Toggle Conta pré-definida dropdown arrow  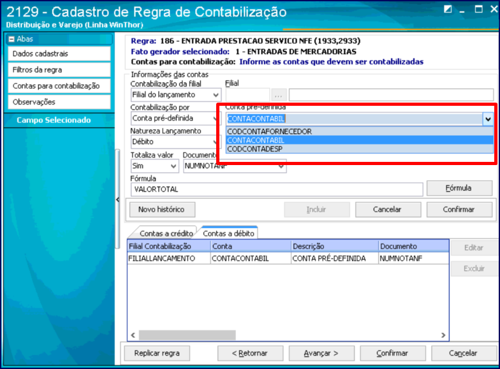[x=488, y=119]
